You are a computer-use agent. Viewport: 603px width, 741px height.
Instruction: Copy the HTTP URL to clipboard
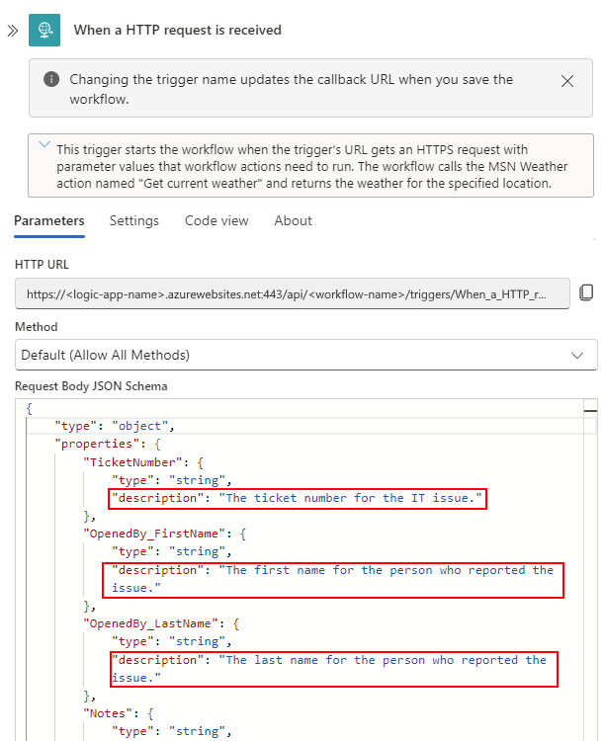[x=586, y=292]
